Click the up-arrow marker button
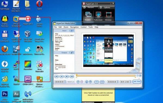The height and width of the screenshot is (103, 163). [78, 82]
